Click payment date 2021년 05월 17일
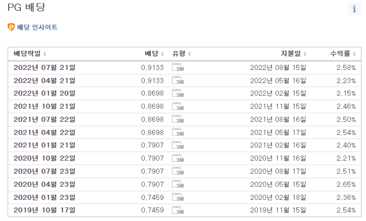366x221 pixels. coord(278,133)
